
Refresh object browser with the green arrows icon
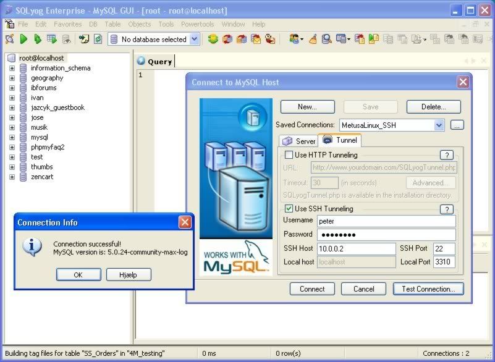pyautogui.click(x=98, y=39)
